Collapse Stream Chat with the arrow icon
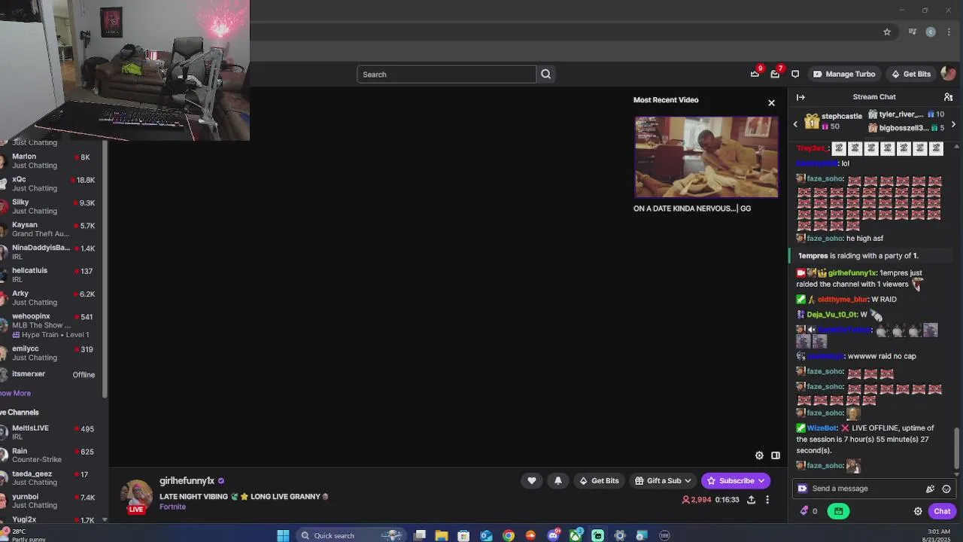The width and height of the screenshot is (963, 542). [800, 97]
